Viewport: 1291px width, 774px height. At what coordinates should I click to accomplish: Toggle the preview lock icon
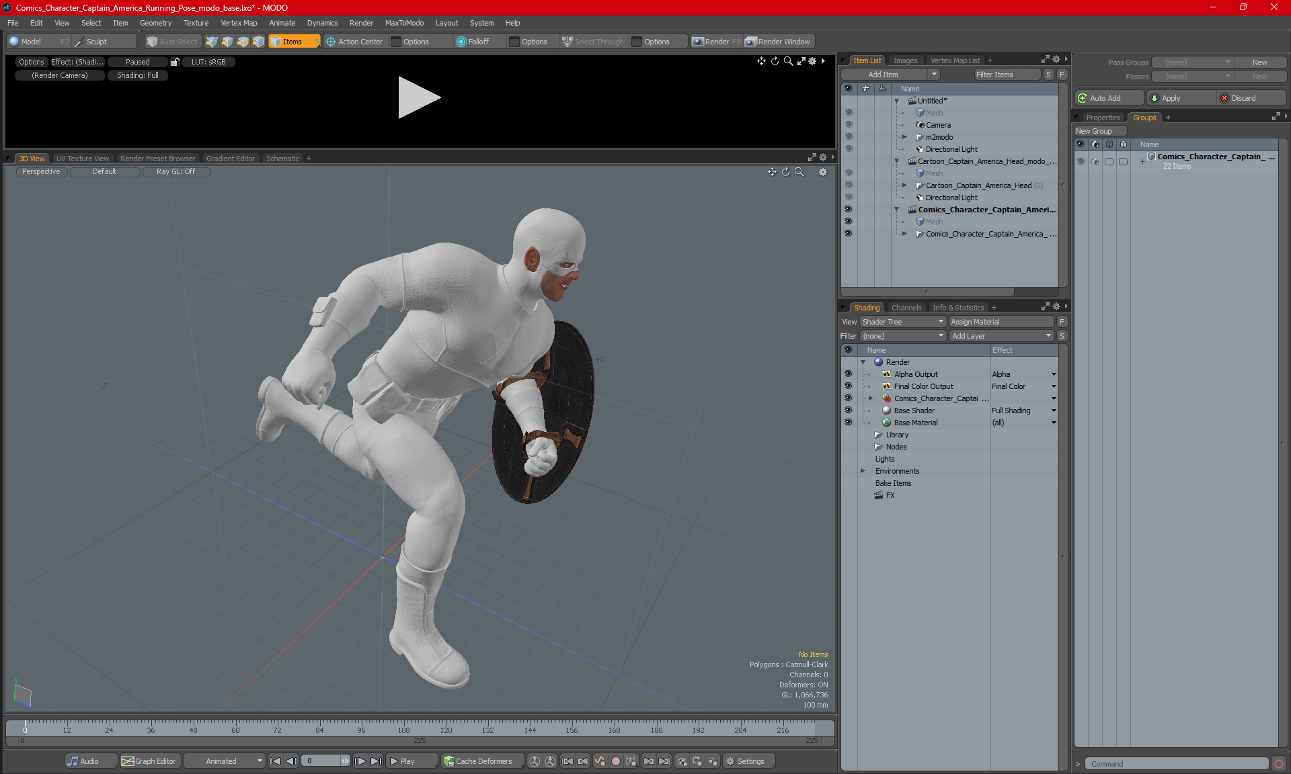pos(175,62)
